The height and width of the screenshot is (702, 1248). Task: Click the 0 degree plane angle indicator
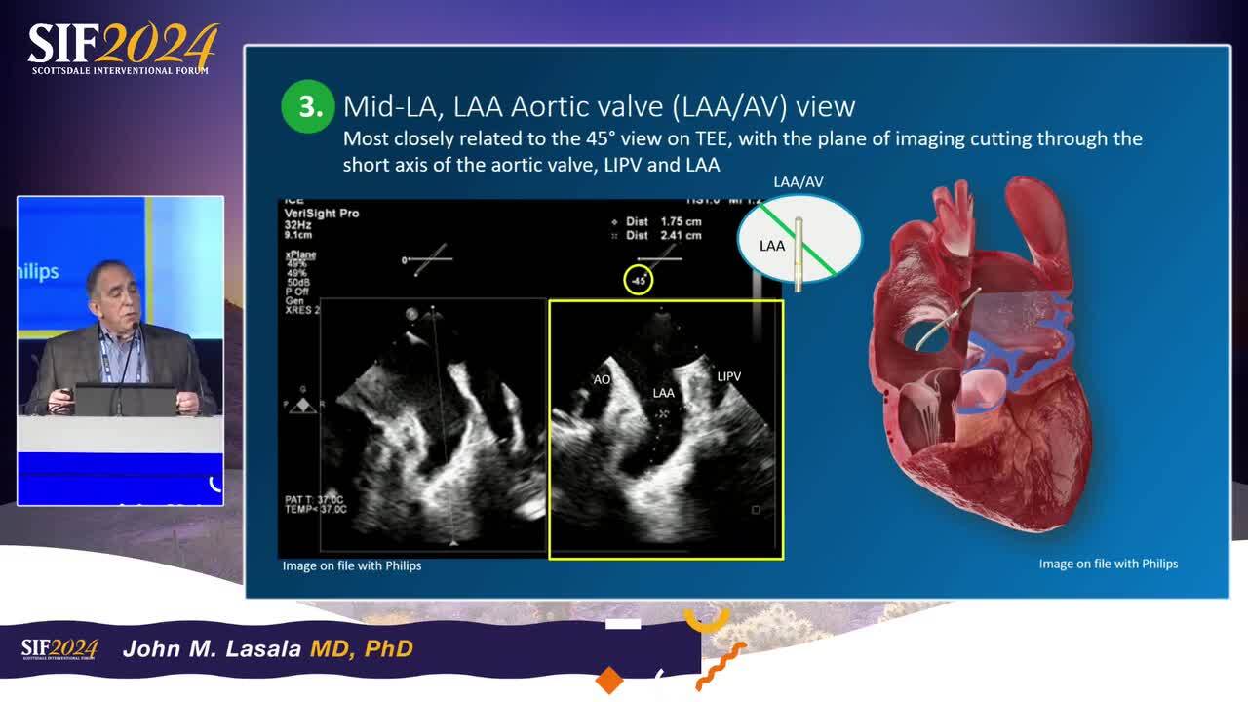pos(426,261)
